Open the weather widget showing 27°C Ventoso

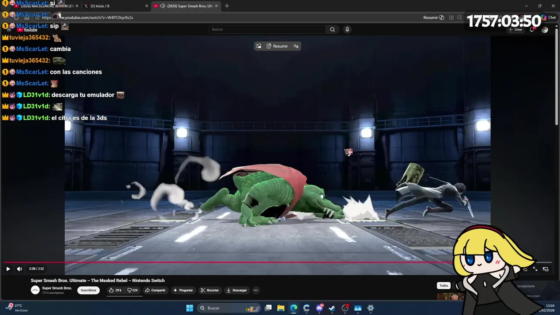click(x=17, y=308)
